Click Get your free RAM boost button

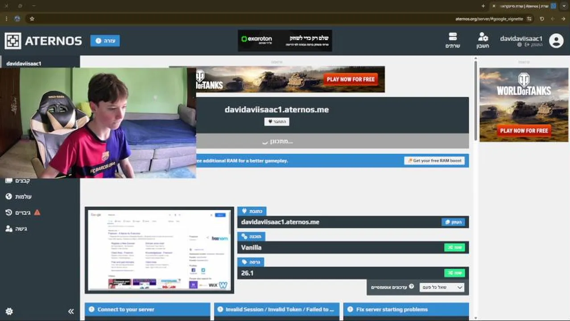coord(434,160)
